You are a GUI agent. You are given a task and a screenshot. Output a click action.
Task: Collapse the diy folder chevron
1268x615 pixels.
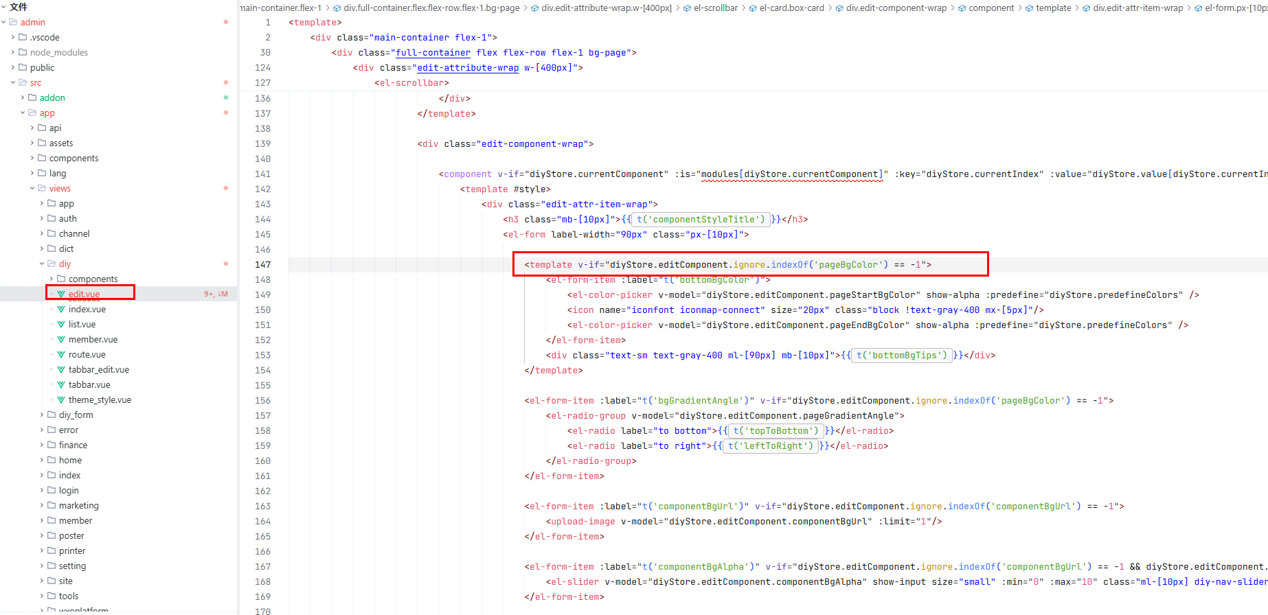[42, 264]
